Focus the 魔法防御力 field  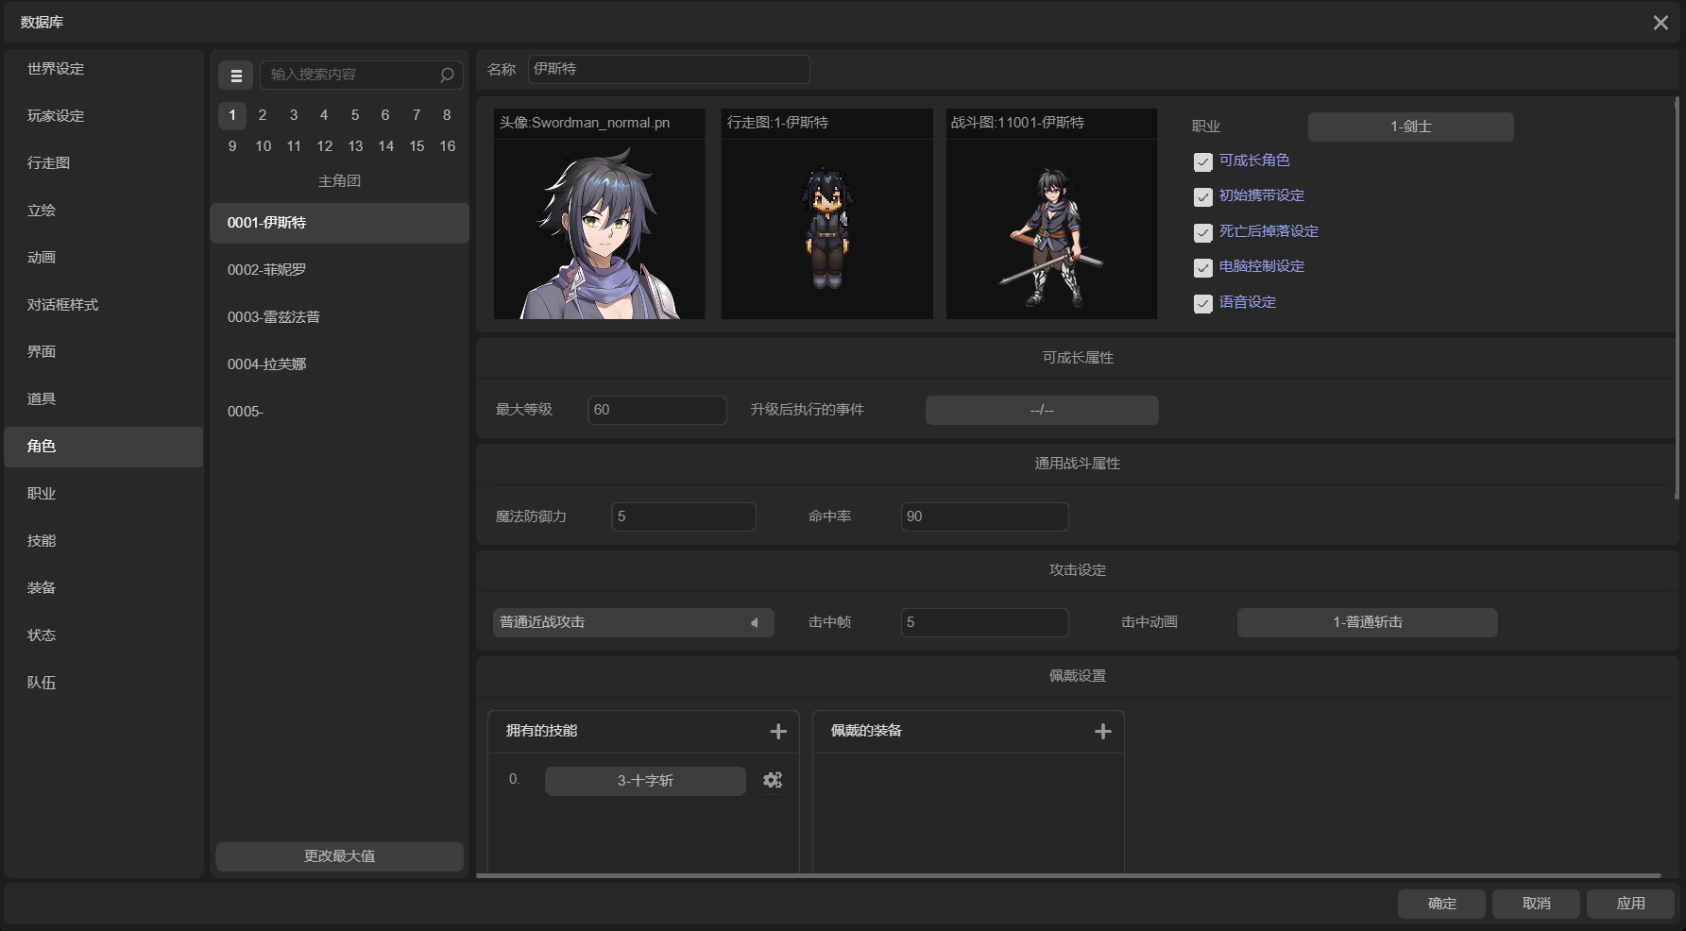coord(684,516)
